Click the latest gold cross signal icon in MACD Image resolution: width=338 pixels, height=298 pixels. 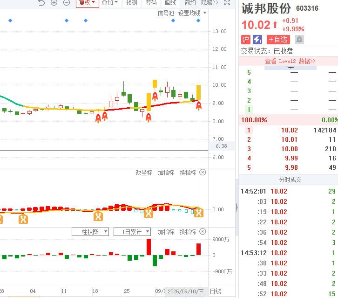199,213
